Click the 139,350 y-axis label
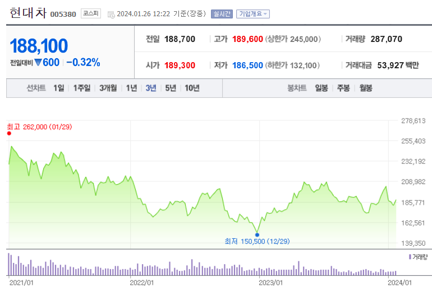 coord(413,243)
